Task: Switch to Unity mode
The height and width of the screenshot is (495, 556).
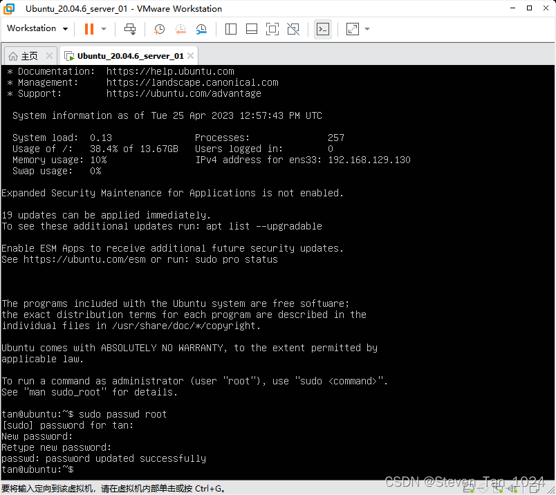Action: (x=293, y=29)
